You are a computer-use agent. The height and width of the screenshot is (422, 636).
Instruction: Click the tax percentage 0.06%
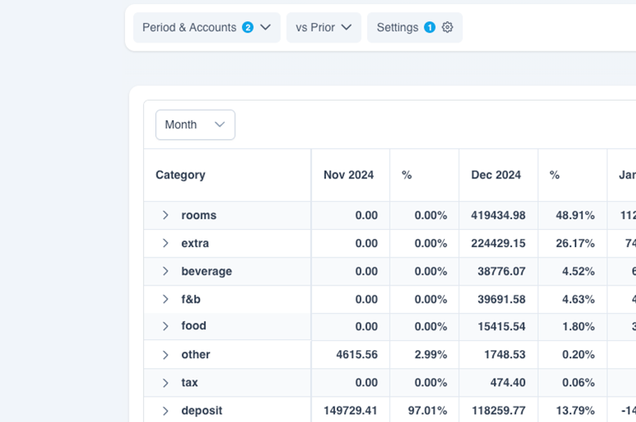(579, 382)
